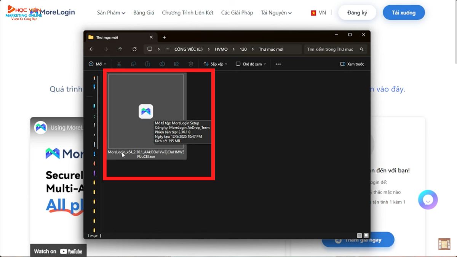The image size is (457, 257).
Task: Open the three-dot See more menu in toolbar
Action: [278, 64]
